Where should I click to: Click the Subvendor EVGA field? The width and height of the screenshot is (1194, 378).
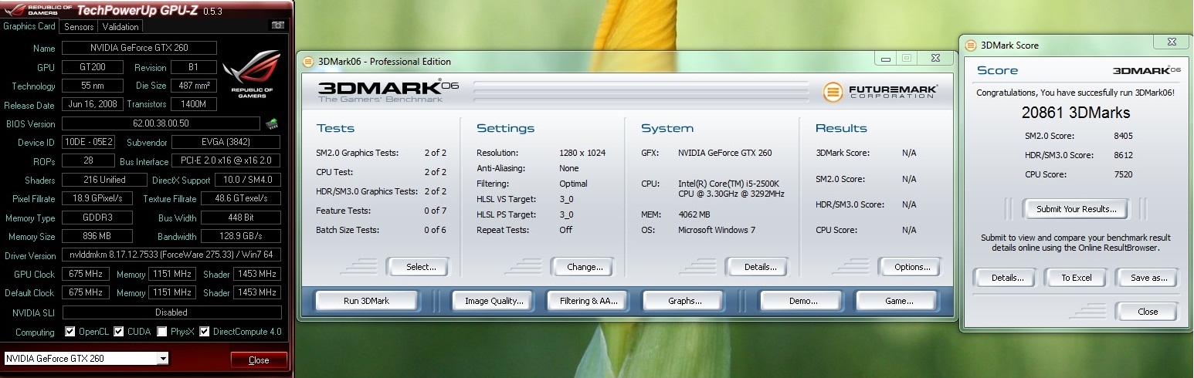(226, 142)
